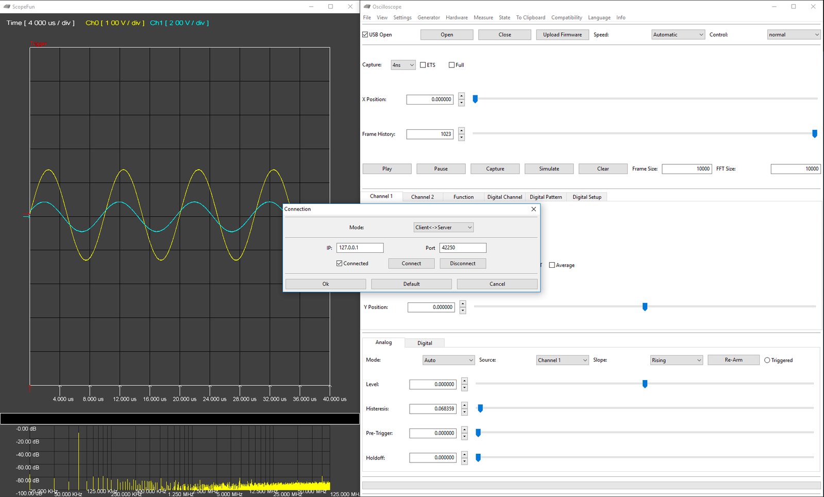Enable the ETS capture checkbox
This screenshot has width=824, height=497.
[x=423, y=65]
